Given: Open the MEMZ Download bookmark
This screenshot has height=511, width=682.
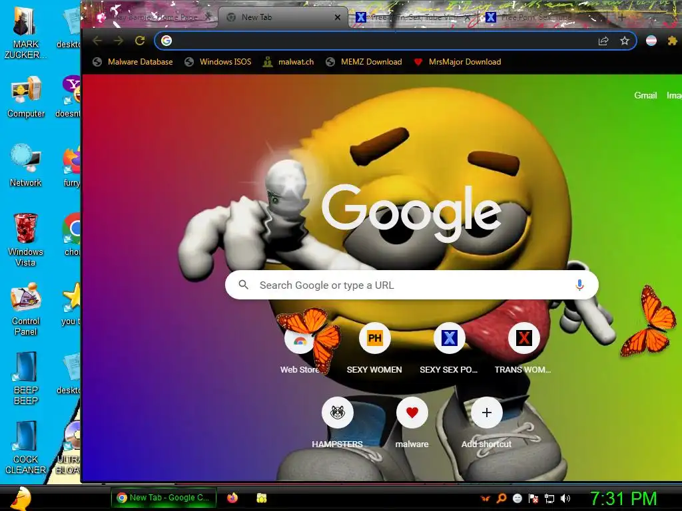Looking at the screenshot, I should point(364,62).
